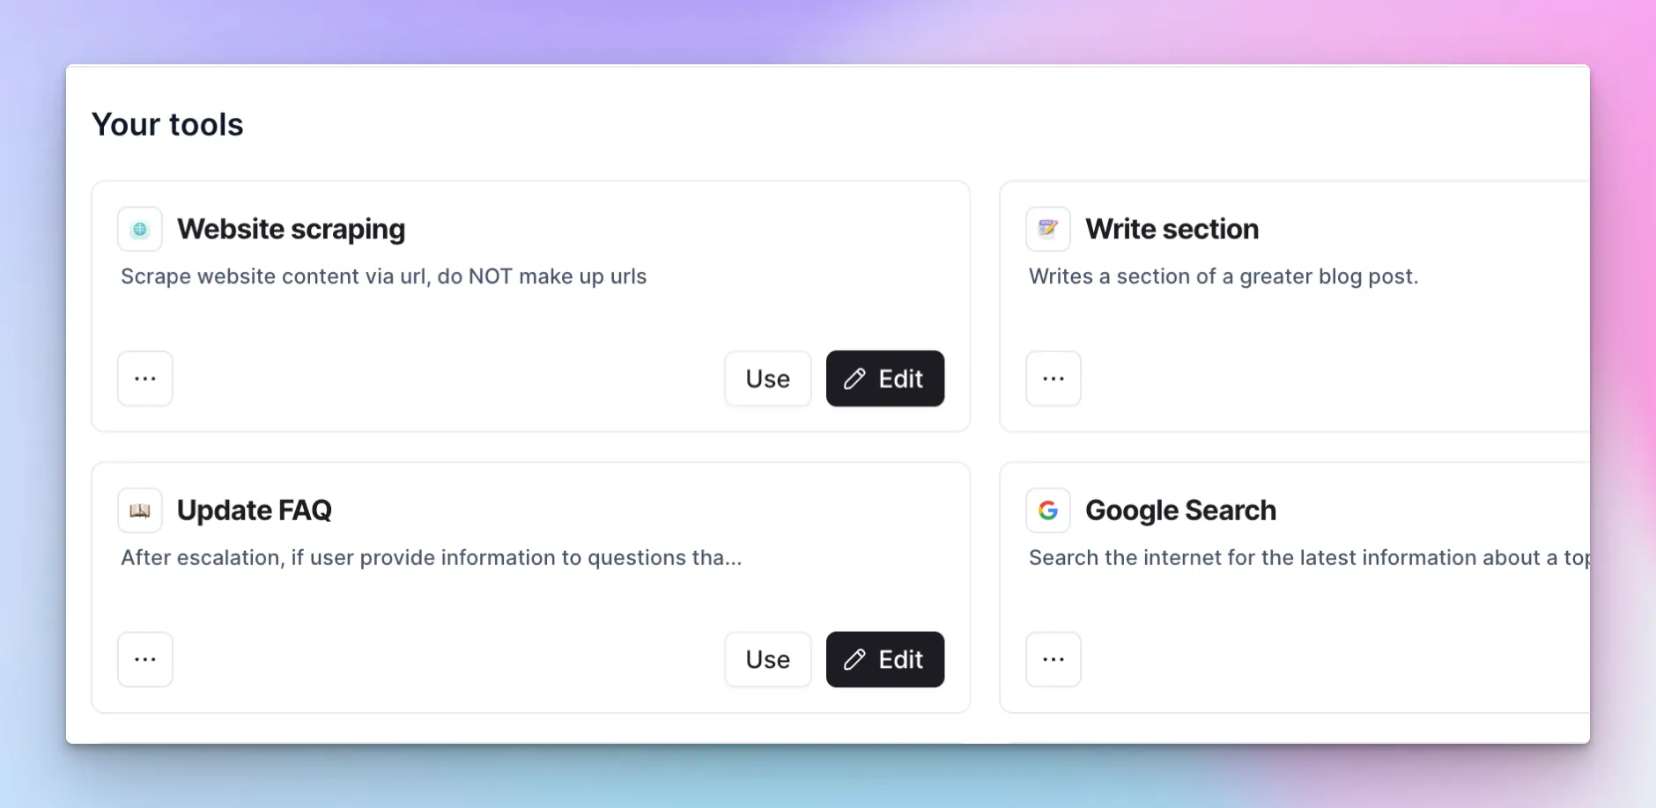Open more options for Website scraping
The height and width of the screenshot is (808, 1656).
pyautogui.click(x=145, y=378)
